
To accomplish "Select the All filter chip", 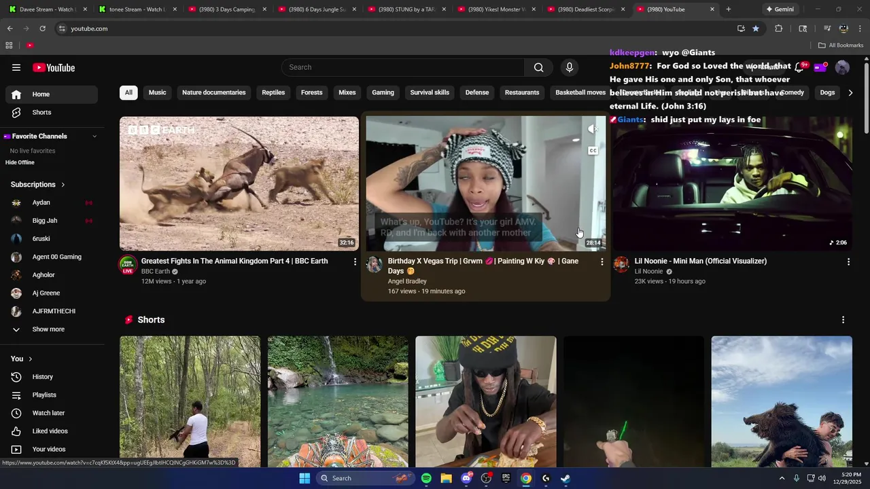I will (128, 92).
